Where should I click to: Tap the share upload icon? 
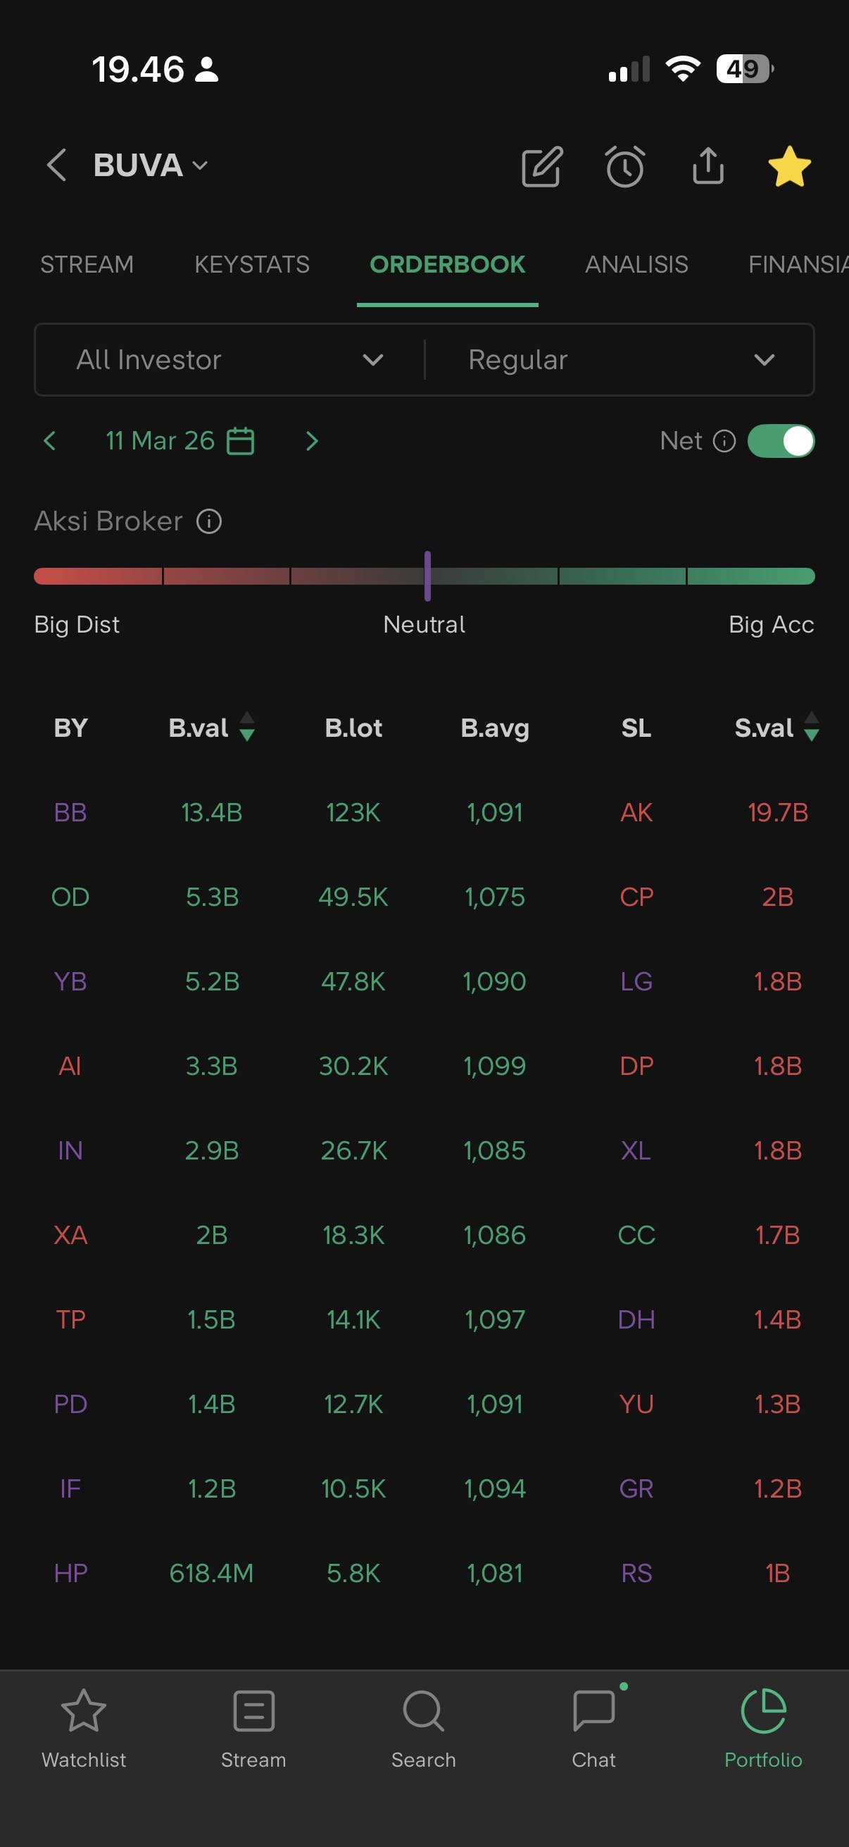[x=708, y=166]
